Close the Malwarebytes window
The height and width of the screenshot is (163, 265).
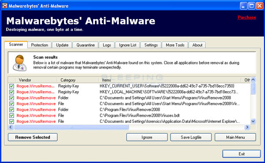(x=259, y=6)
